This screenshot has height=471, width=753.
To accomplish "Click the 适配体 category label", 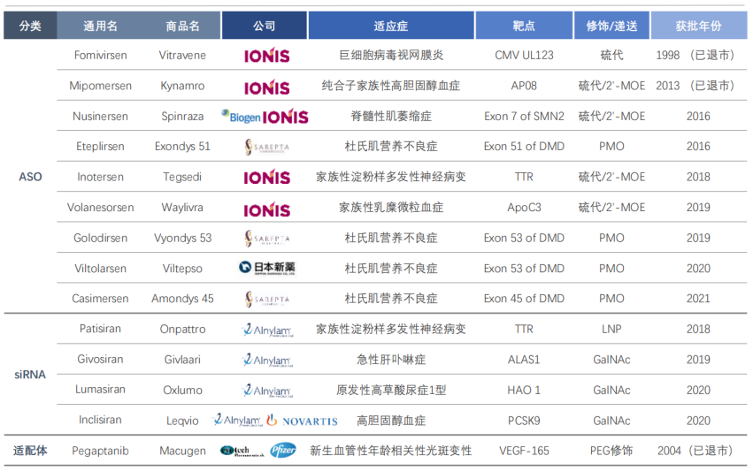I will tap(30, 451).
